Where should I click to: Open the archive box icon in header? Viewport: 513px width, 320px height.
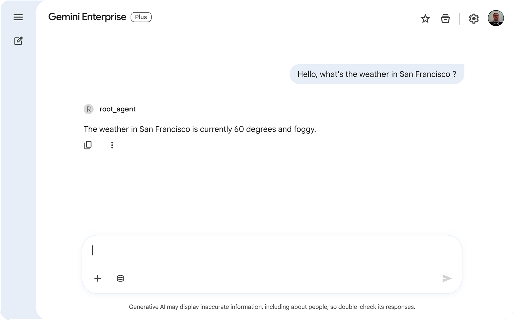[x=445, y=19]
